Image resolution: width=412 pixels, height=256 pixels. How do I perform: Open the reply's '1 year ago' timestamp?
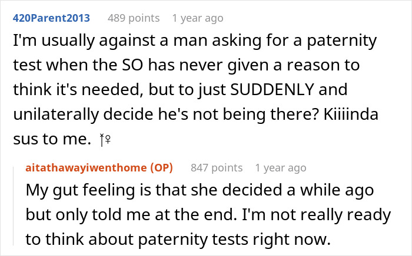click(280, 168)
